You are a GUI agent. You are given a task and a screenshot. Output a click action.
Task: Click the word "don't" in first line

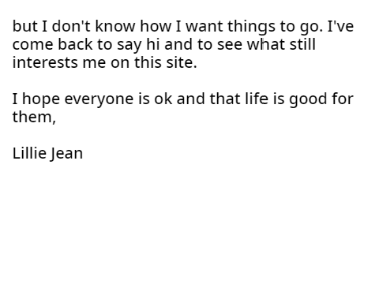tap(71, 26)
